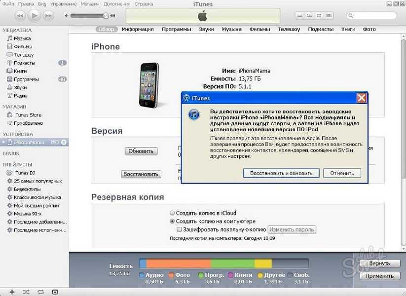Screen dimensions: 406x296
Task: Click the "Восстановить и обновить" dialog button
Action: pos(281,173)
